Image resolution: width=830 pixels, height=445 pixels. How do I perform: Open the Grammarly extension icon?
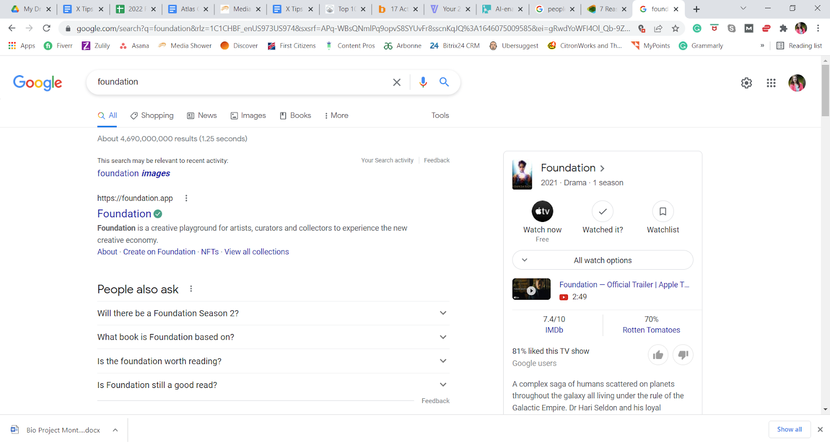point(697,29)
